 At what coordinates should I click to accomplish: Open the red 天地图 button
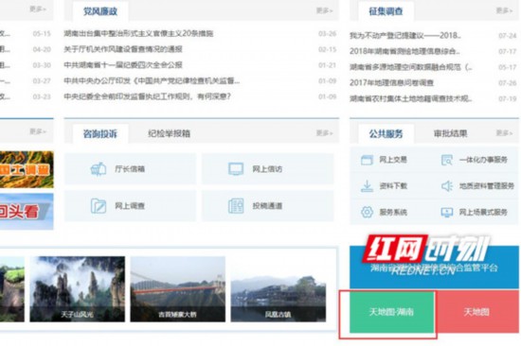pyautogui.click(x=476, y=312)
